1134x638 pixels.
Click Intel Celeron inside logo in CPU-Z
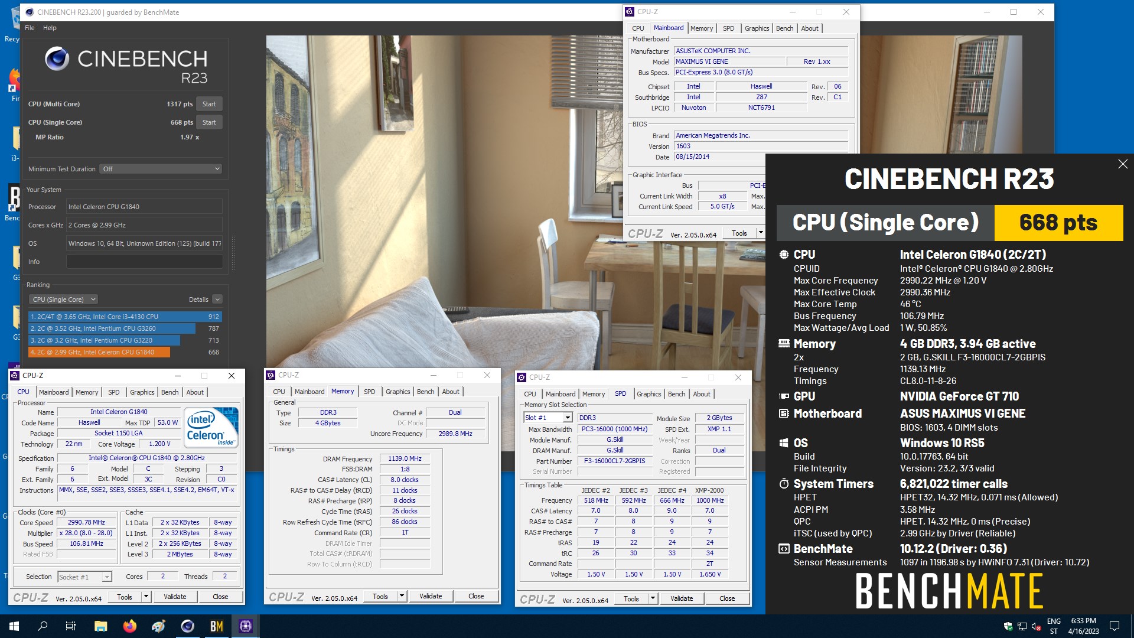click(211, 427)
